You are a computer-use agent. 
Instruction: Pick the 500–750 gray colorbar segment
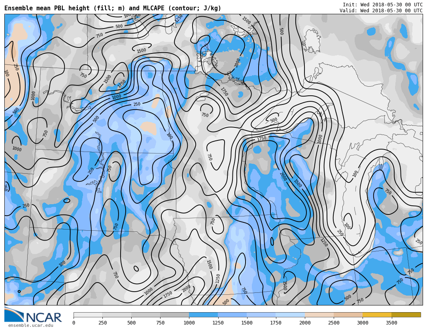click(x=145, y=315)
